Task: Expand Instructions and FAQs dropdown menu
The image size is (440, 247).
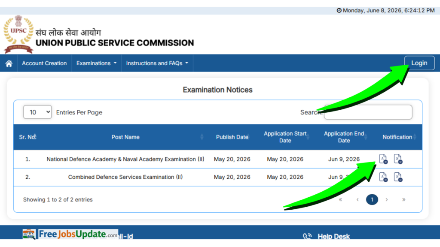Action: tap(157, 63)
